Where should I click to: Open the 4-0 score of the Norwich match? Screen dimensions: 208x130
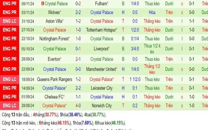[78, 105]
